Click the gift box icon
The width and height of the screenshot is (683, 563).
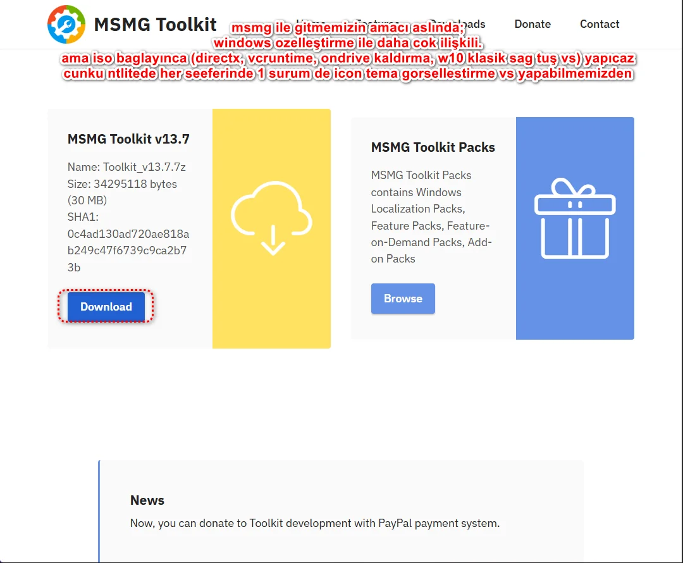(575, 218)
